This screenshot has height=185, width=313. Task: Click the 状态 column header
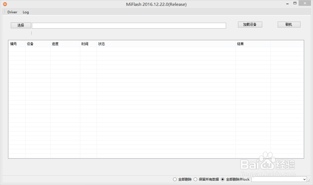pyautogui.click(x=102, y=44)
